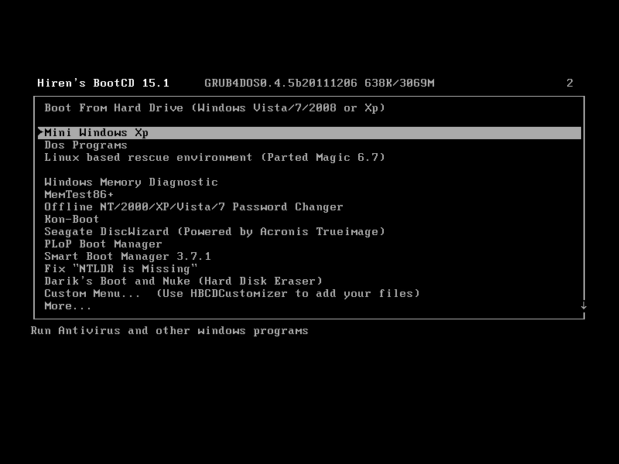Choose Seagate DiscWizard entry

pyautogui.click(x=214, y=231)
